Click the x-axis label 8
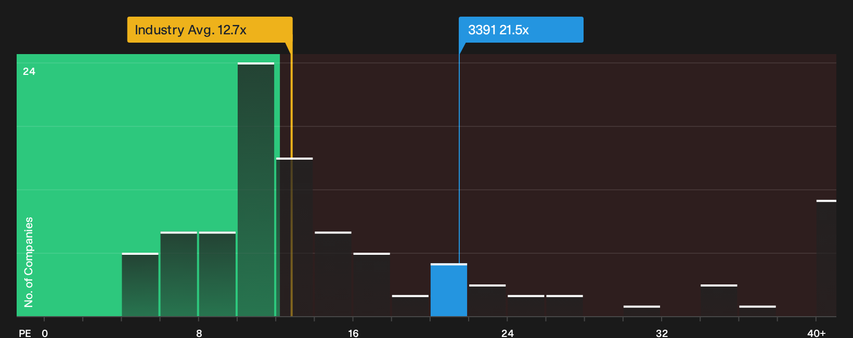This screenshot has height=338, width=853. [x=199, y=333]
